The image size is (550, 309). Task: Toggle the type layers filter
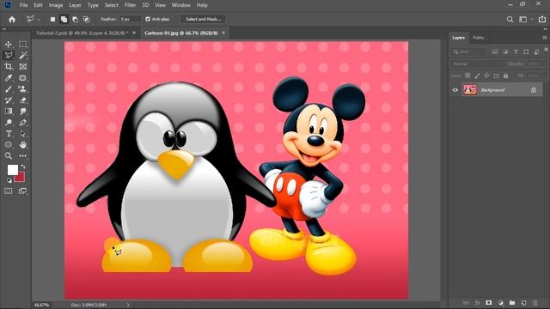click(516, 51)
